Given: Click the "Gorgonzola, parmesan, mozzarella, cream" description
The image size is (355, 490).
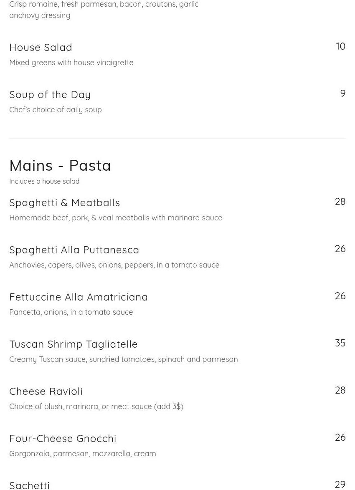Looking at the screenshot, I should (x=83, y=454).
